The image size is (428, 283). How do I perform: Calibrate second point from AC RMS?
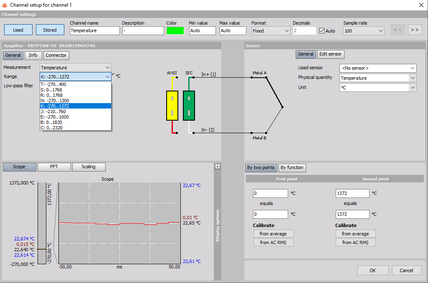(356, 243)
